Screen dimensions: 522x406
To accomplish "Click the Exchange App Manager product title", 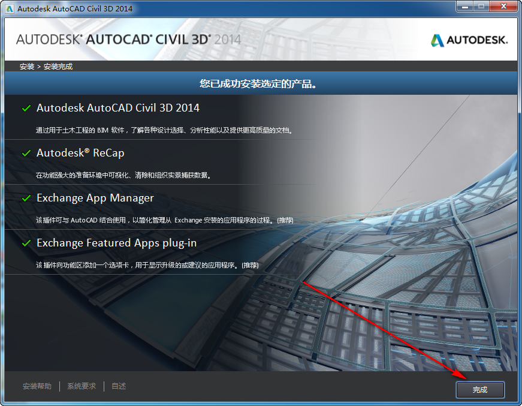I will (95, 198).
